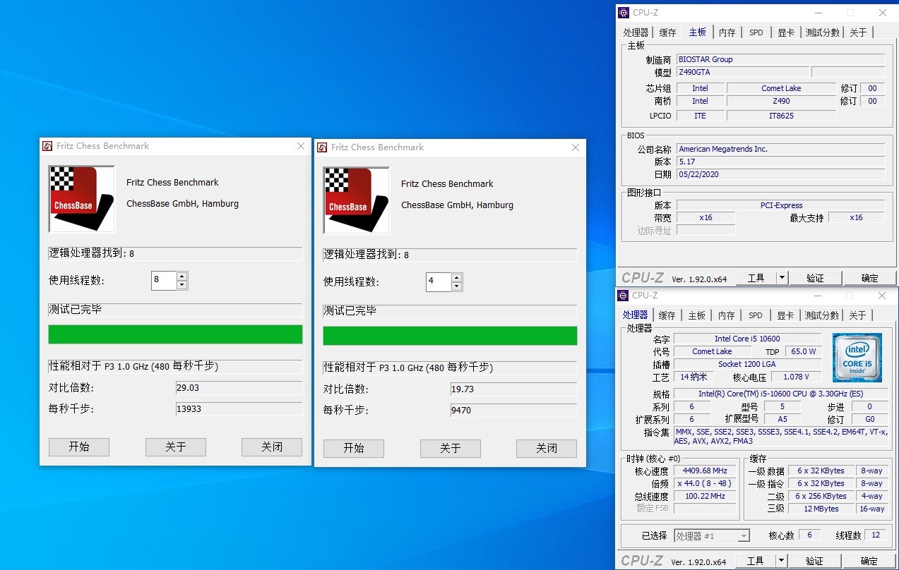Click the L3 cache value 12 MBytes

[823, 509]
